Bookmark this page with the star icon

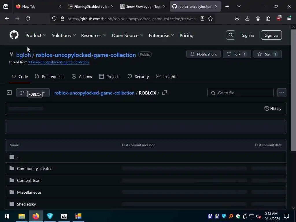[210, 18]
